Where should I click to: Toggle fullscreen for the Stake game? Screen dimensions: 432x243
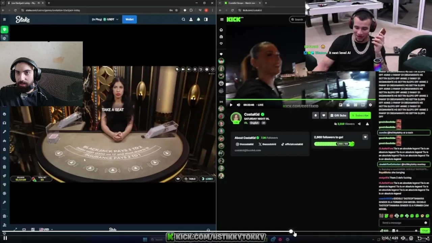15,230
